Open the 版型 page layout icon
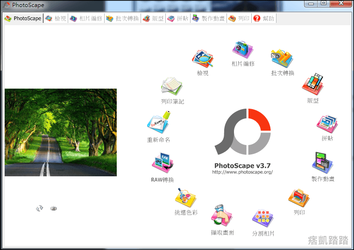The width and height of the screenshot is (354, 250). coord(313,84)
